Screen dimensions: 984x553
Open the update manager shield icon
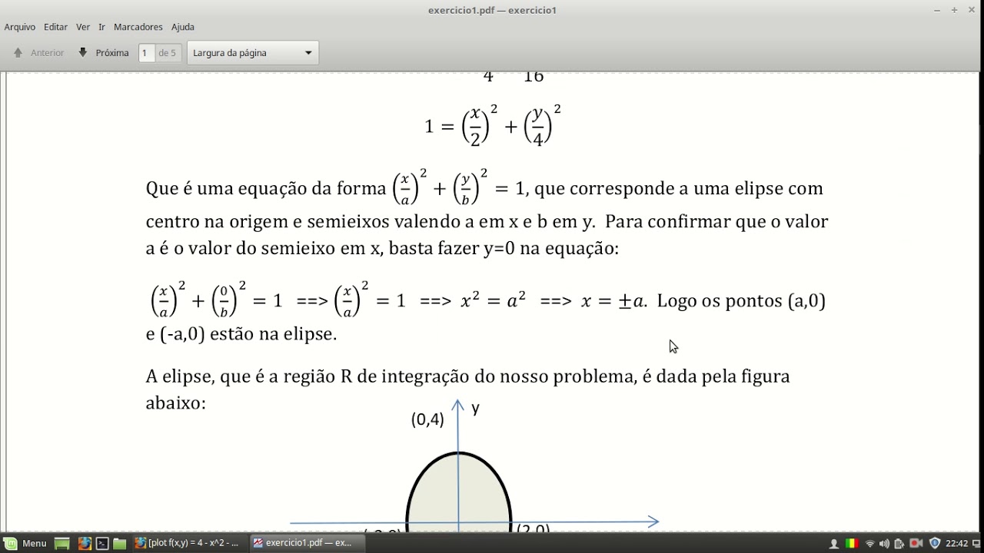935,544
